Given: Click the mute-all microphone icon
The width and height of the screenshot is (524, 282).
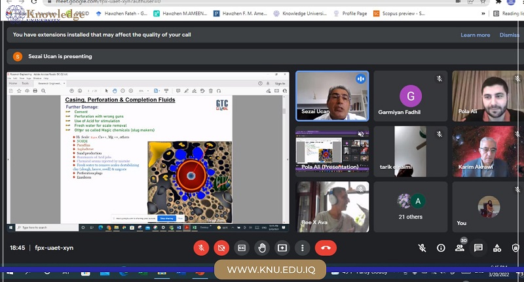Looking at the screenshot, I should (x=422, y=247).
